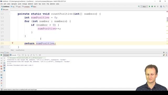Click Main in the navigation breadcrumb bar
The height and width of the screenshot is (95, 168).
click(x=34, y=7)
